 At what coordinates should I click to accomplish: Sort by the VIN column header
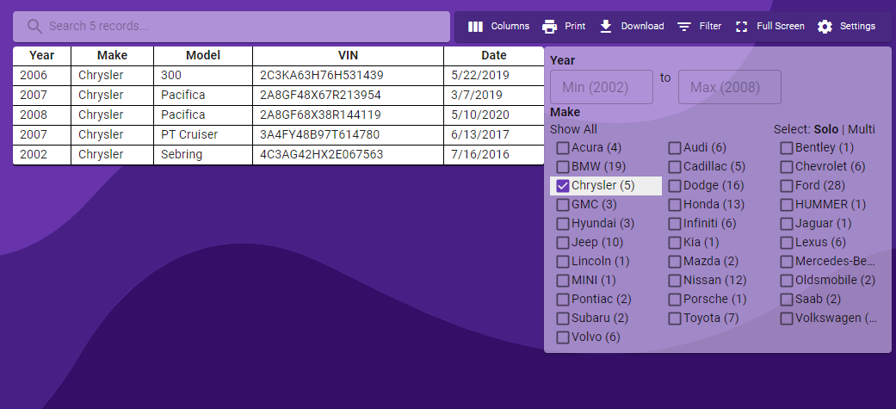(348, 55)
